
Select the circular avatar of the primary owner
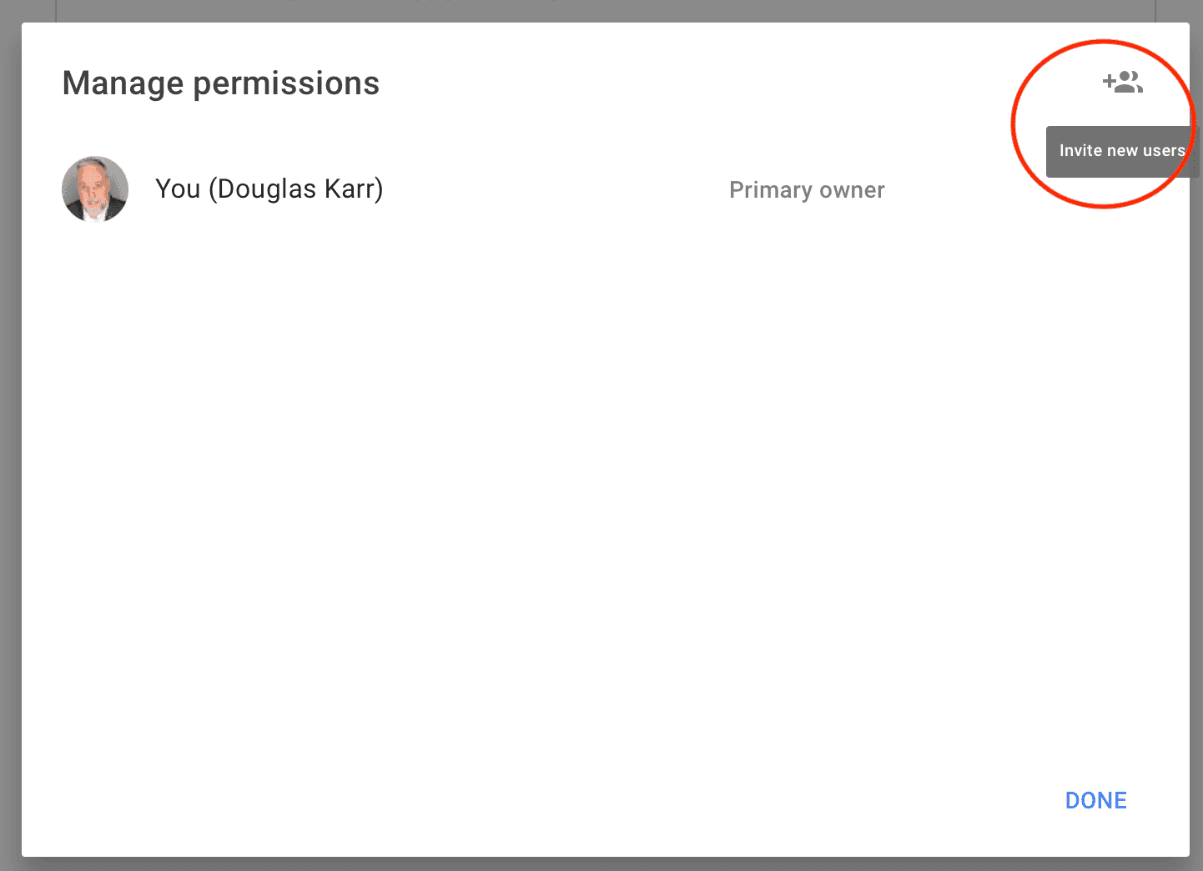click(x=95, y=189)
